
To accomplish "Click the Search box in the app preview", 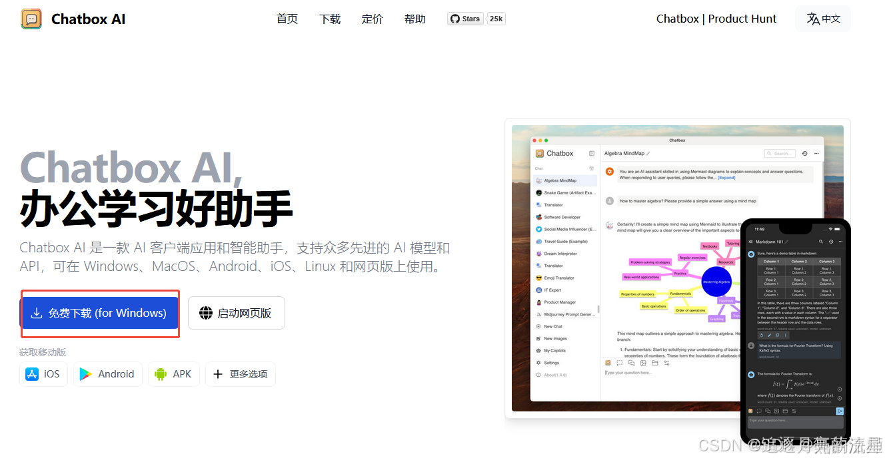I will [780, 154].
